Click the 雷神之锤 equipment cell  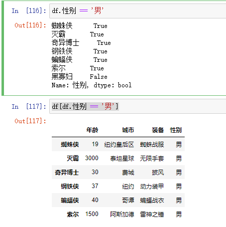tap(152, 214)
